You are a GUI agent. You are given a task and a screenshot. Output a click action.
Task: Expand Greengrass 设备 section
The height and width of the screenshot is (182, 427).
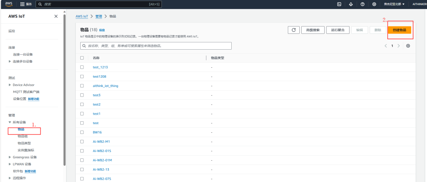[x=10, y=157]
